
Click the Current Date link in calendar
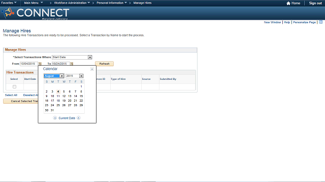[67, 118]
